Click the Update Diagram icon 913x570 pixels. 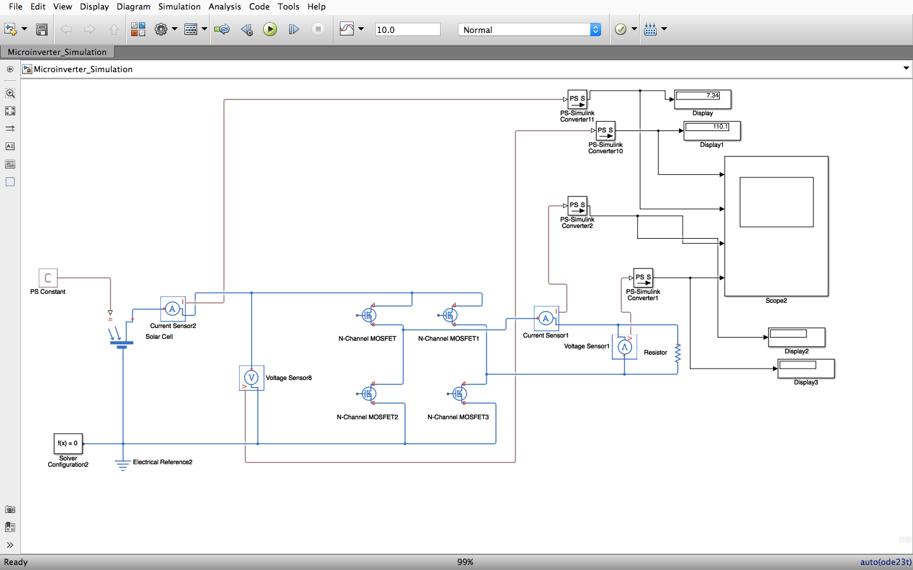point(222,29)
